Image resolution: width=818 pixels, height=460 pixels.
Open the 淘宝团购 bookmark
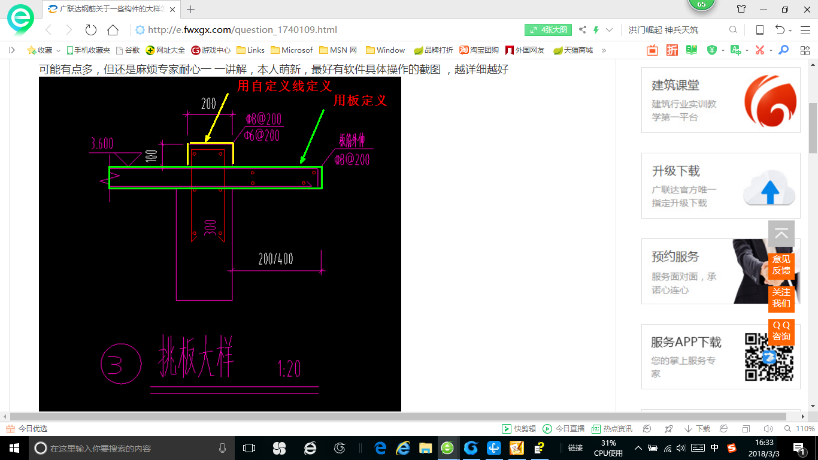pyautogui.click(x=479, y=50)
